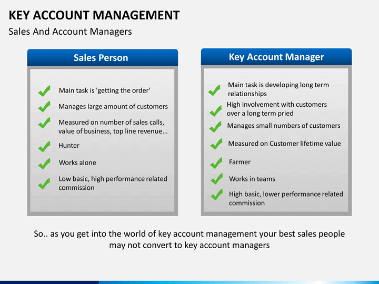Select text 'Measured on Customer lifetime value'
The height and width of the screenshot is (284, 379).
click(284, 144)
